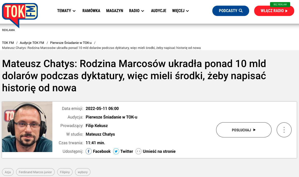Click the guest photo thumbnail
Viewport: 299px width, 177px height.
tap(27, 127)
